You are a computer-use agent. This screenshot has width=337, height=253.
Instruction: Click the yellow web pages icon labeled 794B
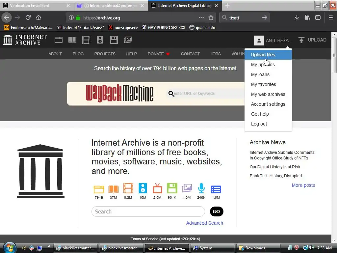(99, 189)
